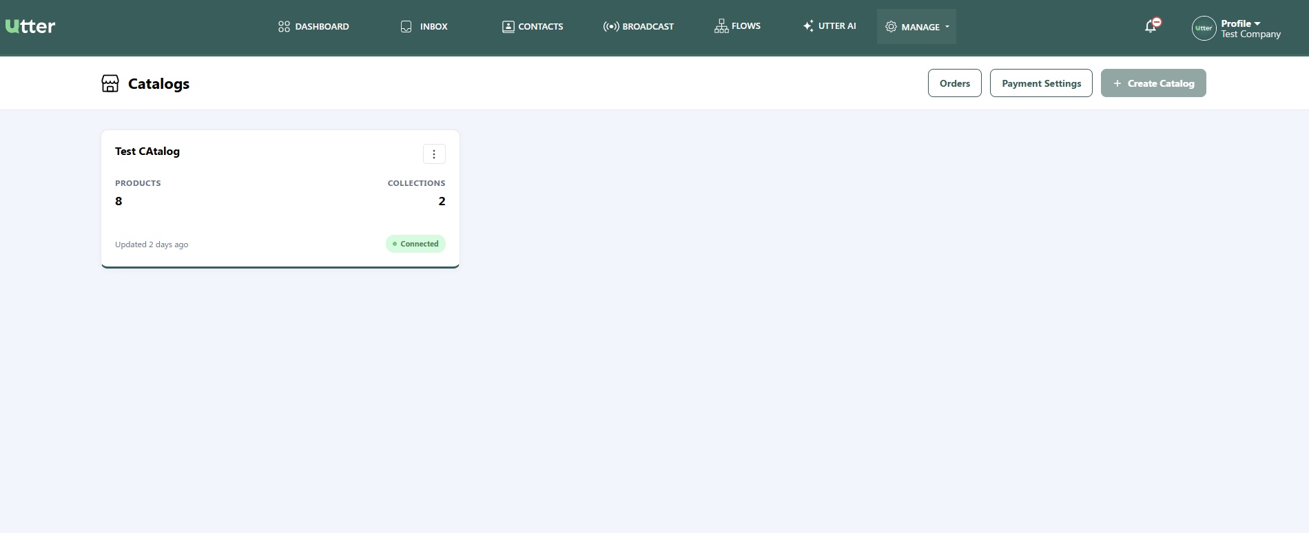Open the Contacts section
This screenshot has width=1309, height=533.
coord(533,26)
